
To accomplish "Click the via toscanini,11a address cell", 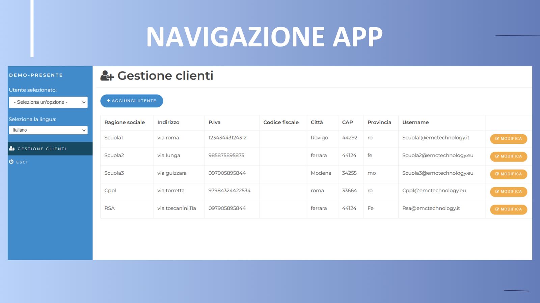I will (177, 208).
